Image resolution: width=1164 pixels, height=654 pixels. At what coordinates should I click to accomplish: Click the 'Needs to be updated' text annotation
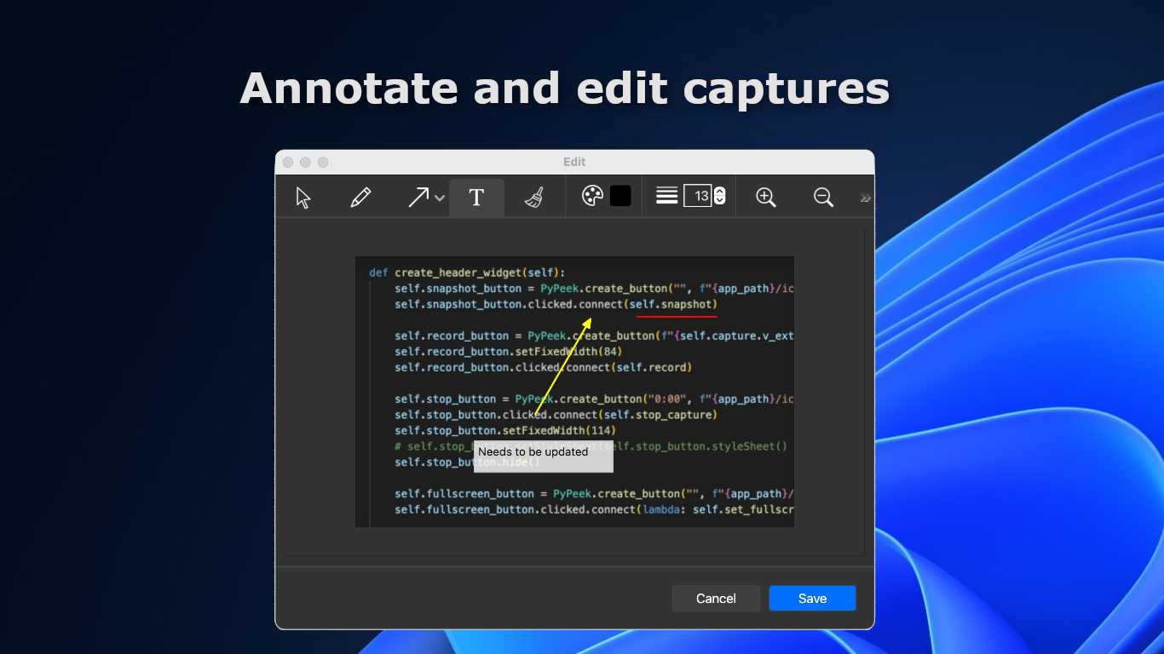coord(544,456)
